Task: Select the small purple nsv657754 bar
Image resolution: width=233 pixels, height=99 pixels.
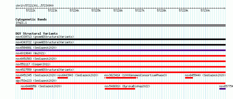Action: point(223,89)
